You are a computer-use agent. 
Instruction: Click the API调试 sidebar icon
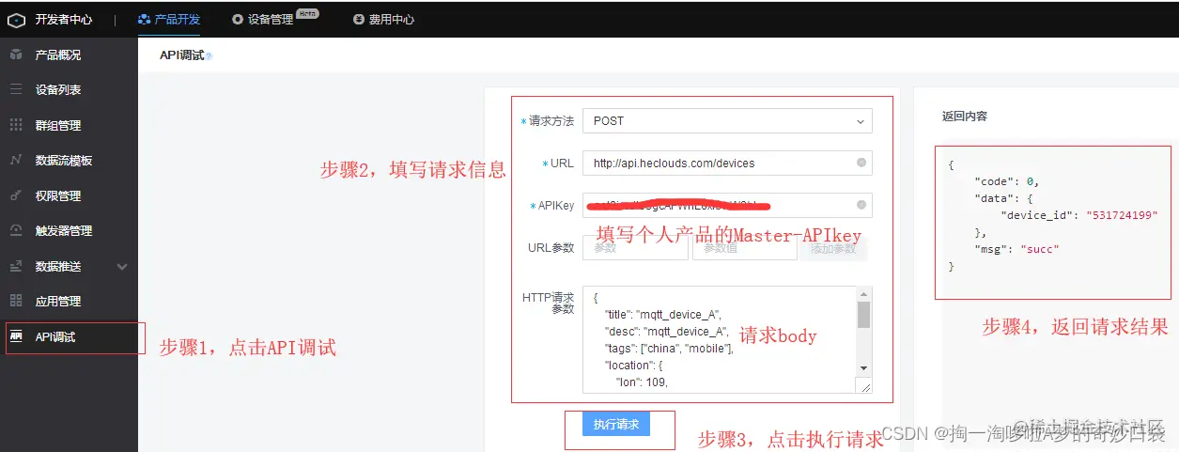[16, 336]
